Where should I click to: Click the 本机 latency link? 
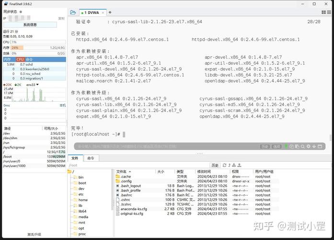[62, 105]
